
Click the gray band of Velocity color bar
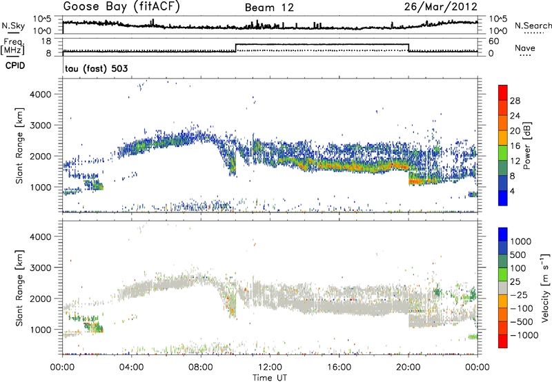[503, 288]
